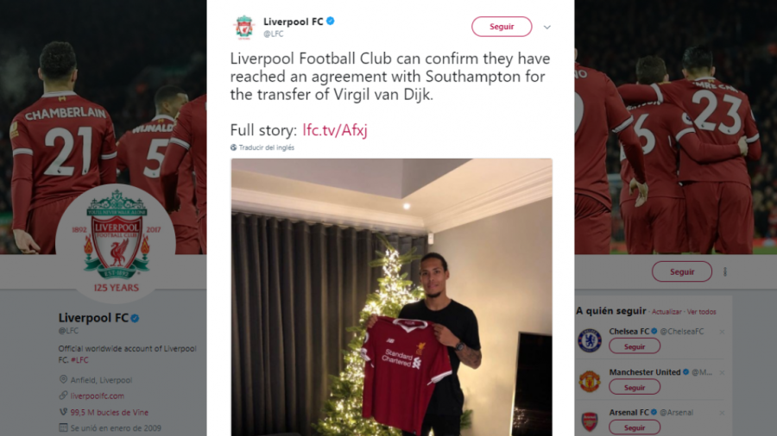
Task: Open the tweet's photo of the shirt
Action: coord(391,296)
